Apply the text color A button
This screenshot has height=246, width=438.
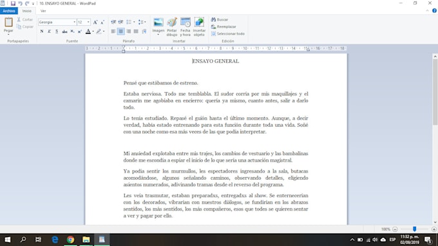point(88,32)
